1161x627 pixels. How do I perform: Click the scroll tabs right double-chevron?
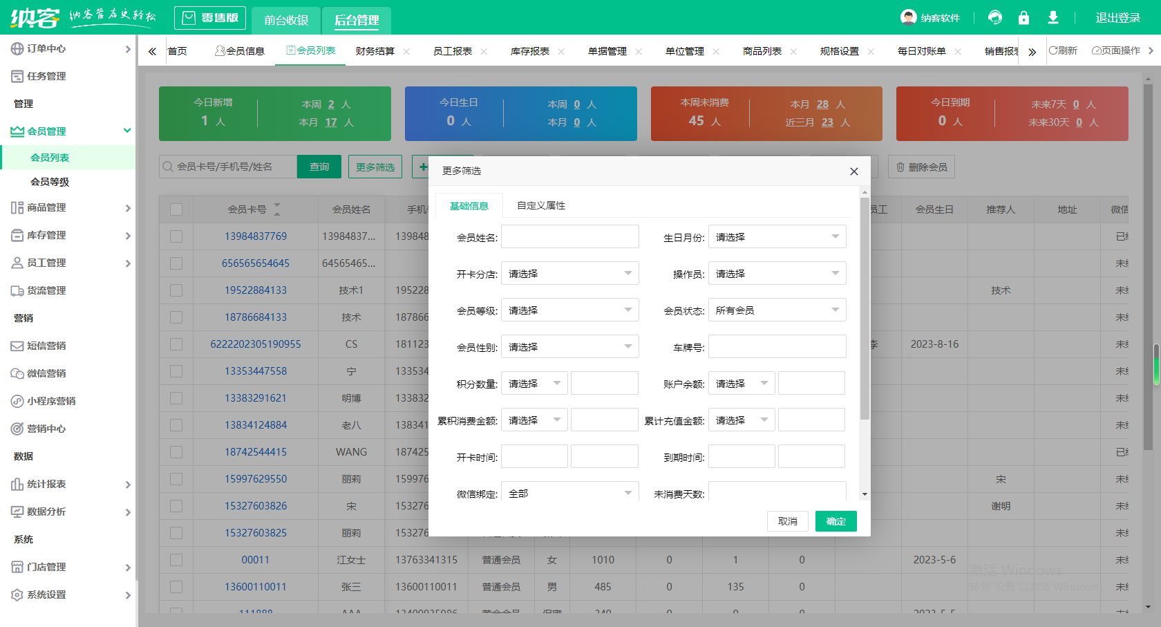coord(1032,52)
